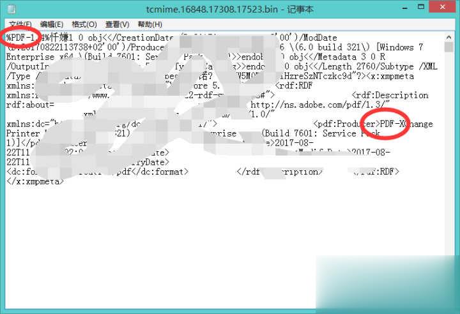This screenshot has width=460, height=314.
Task: Click the text '<rdf:Description'
Action: click(x=390, y=95)
